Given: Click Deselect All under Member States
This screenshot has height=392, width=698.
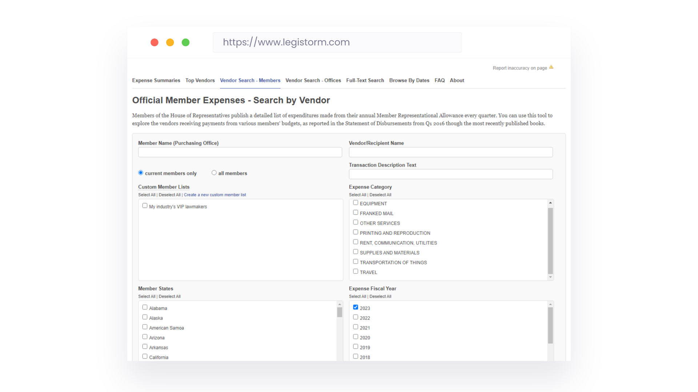Looking at the screenshot, I should click(170, 296).
